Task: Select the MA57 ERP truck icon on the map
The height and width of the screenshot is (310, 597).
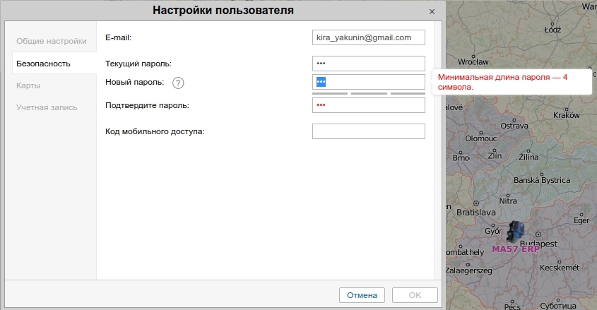Action: [x=516, y=232]
